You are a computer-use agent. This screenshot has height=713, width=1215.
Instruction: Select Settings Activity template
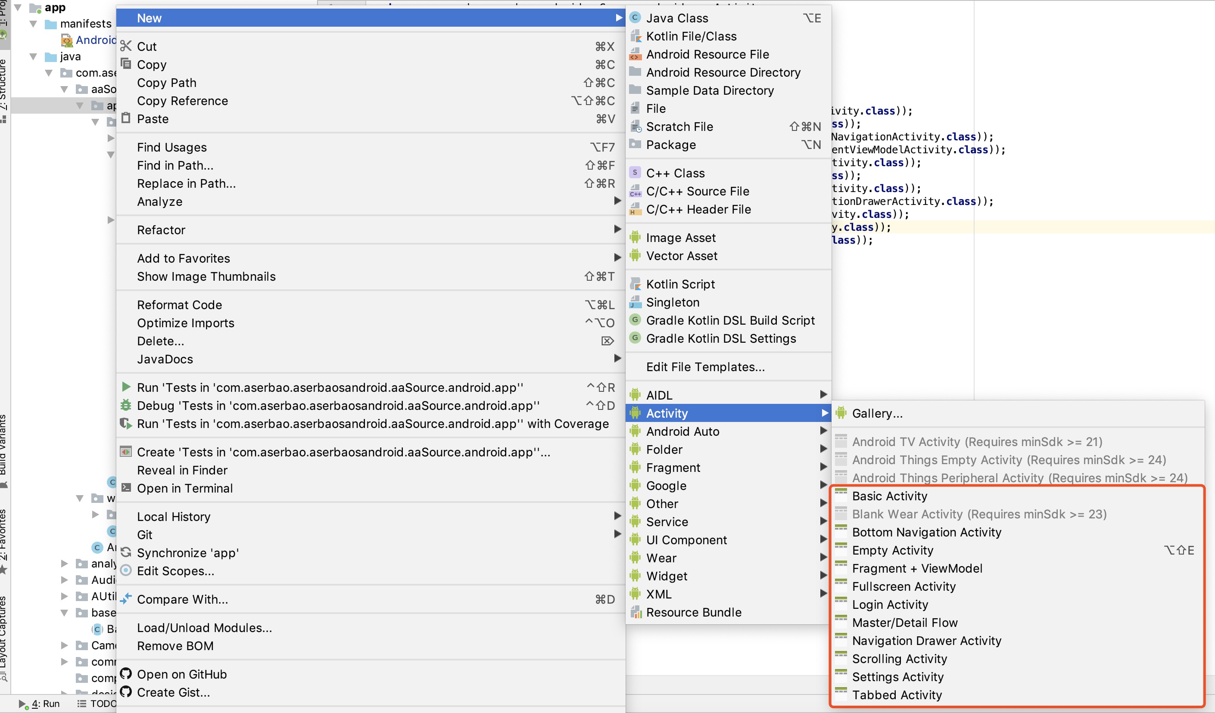pos(1017,676)
